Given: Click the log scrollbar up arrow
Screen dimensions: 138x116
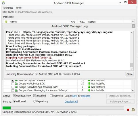Looking at the screenshot, I should [132, 33].
